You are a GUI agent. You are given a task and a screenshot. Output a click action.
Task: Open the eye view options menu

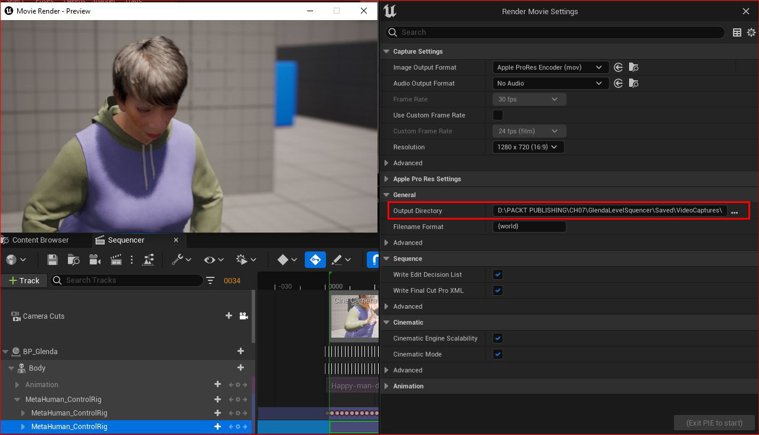[214, 260]
